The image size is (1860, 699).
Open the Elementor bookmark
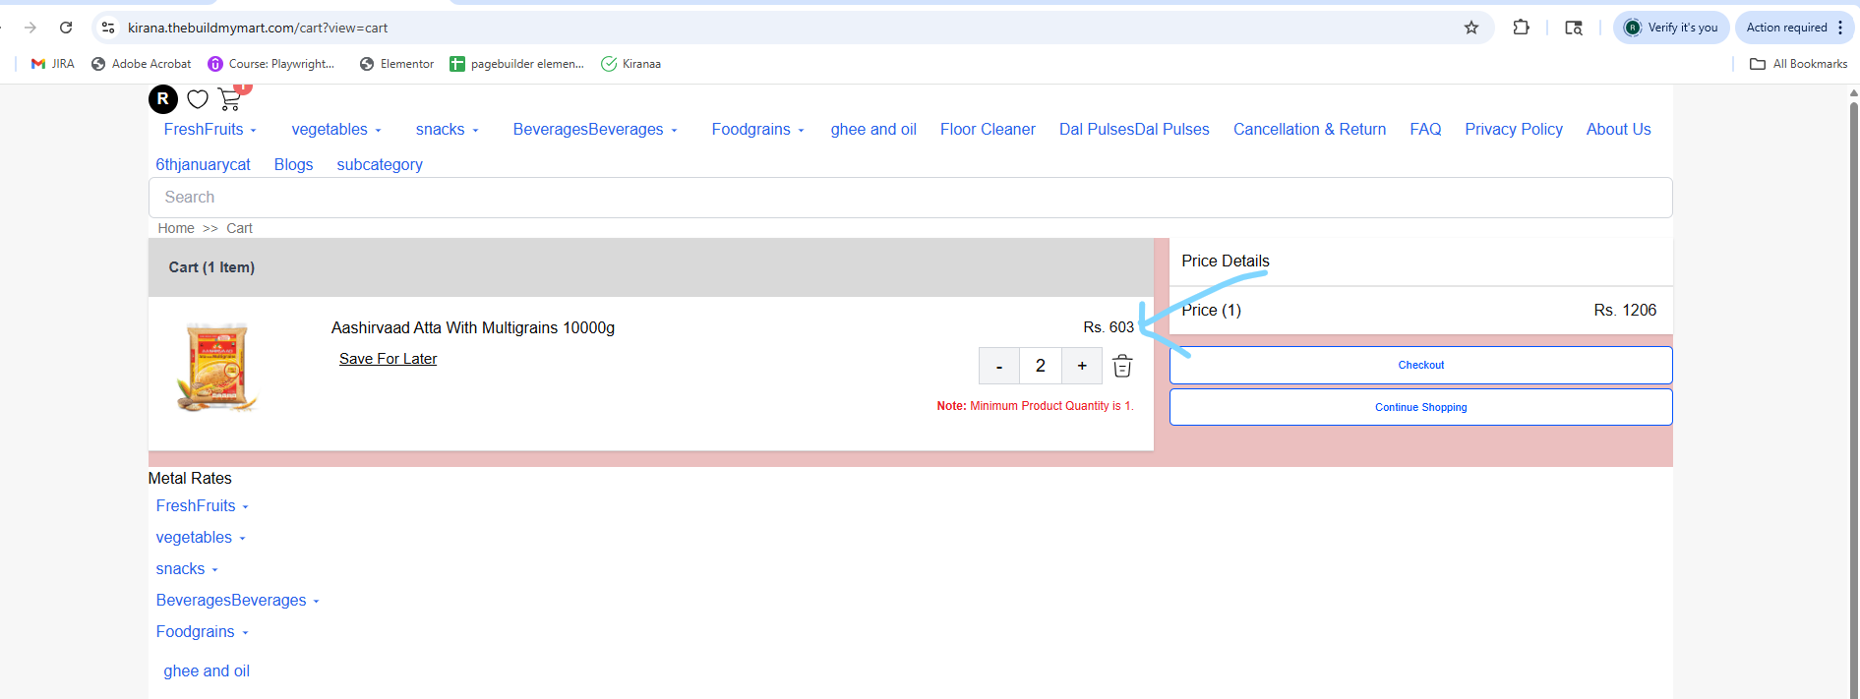(x=396, y=64)
